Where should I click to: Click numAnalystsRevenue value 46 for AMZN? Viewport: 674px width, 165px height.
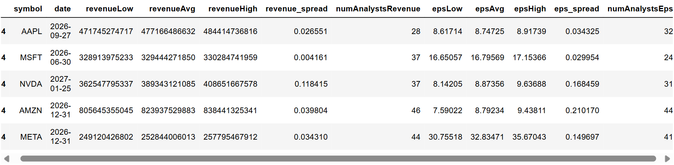coord(416,111)
